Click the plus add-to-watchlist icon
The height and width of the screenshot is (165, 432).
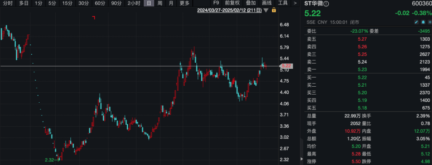point(430,22)
